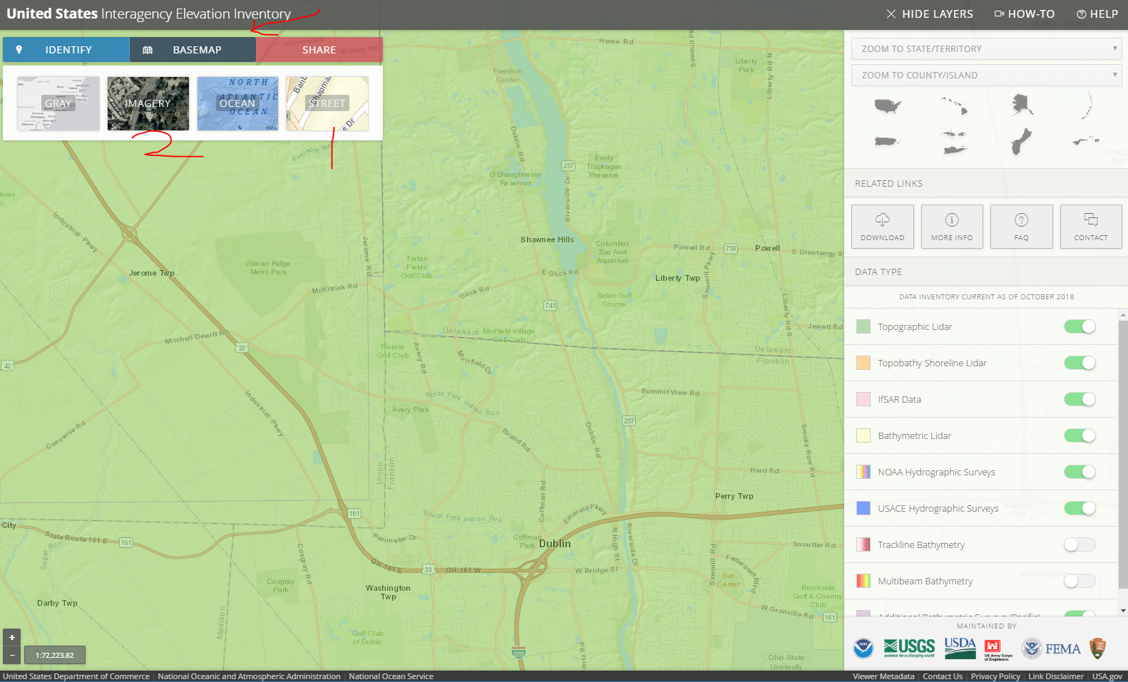Click the layer list scrollbar down arrow
Screen dimensions: 1128x682
tap(1124, 611)
